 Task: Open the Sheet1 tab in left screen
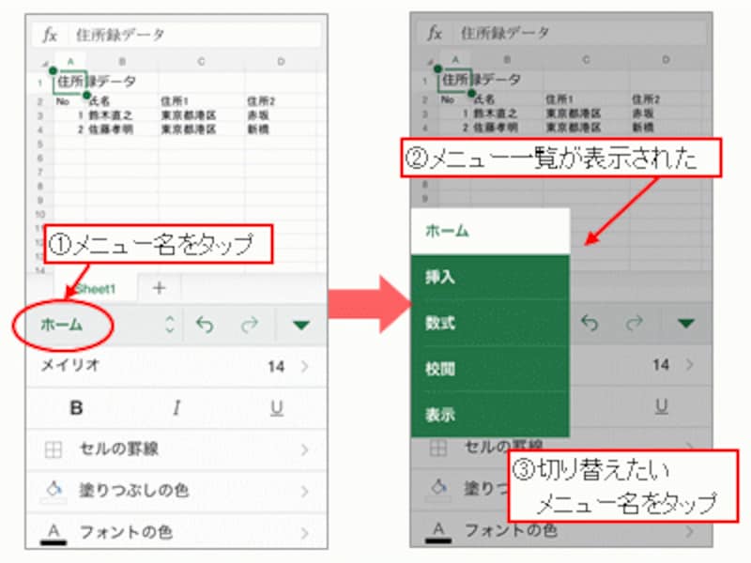click(96, 289)
